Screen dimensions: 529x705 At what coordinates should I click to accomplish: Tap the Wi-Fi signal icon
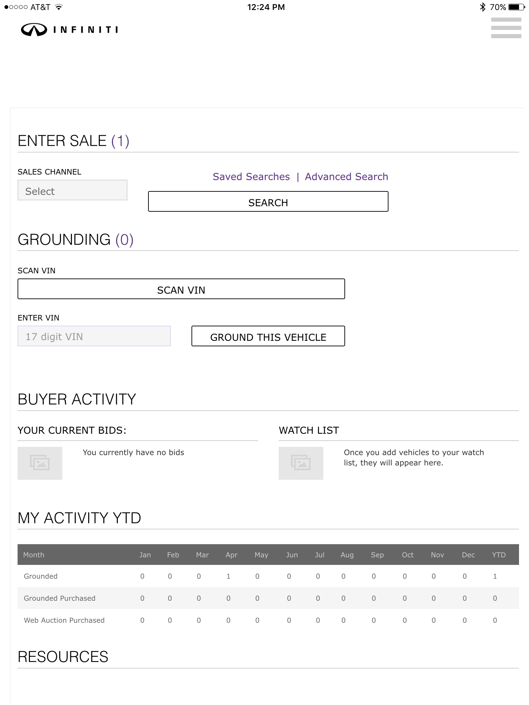coord(59,7)
